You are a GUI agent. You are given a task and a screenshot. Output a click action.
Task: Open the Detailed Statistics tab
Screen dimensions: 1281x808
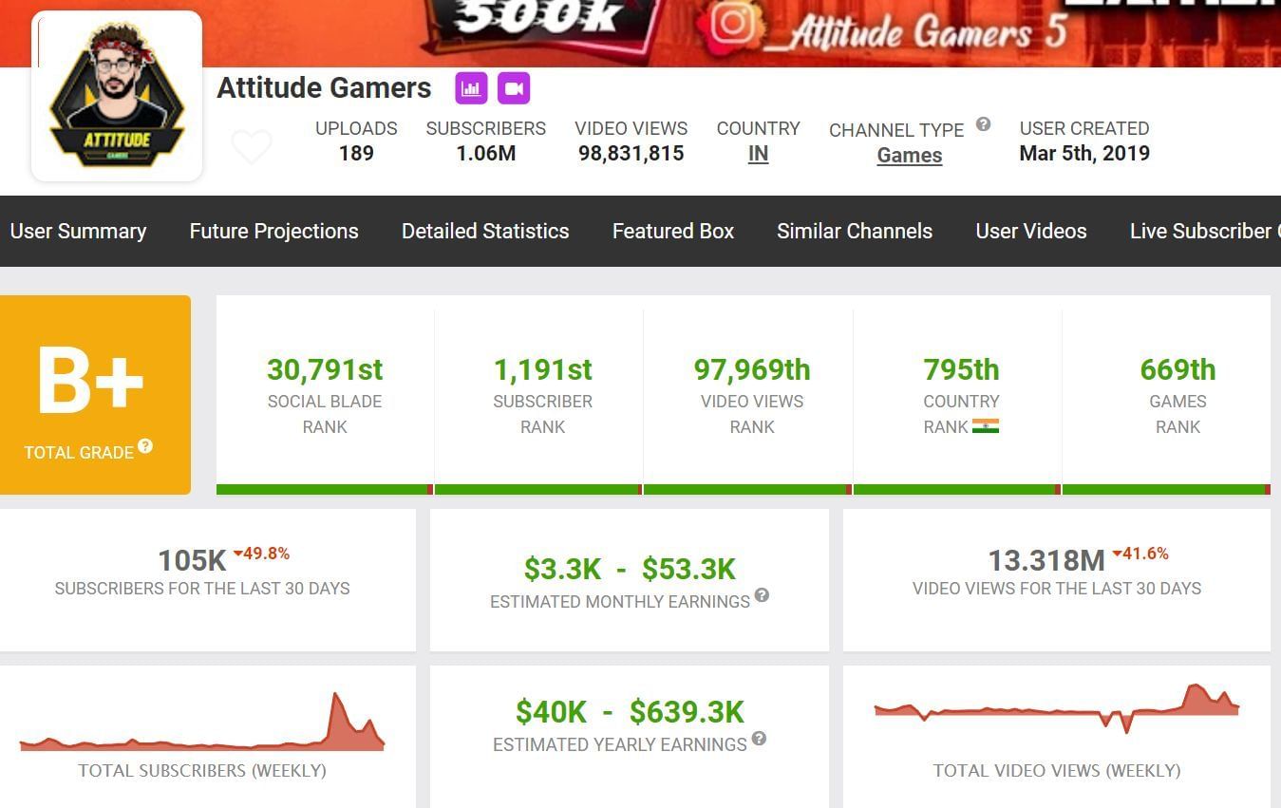[x=485, y=231]
